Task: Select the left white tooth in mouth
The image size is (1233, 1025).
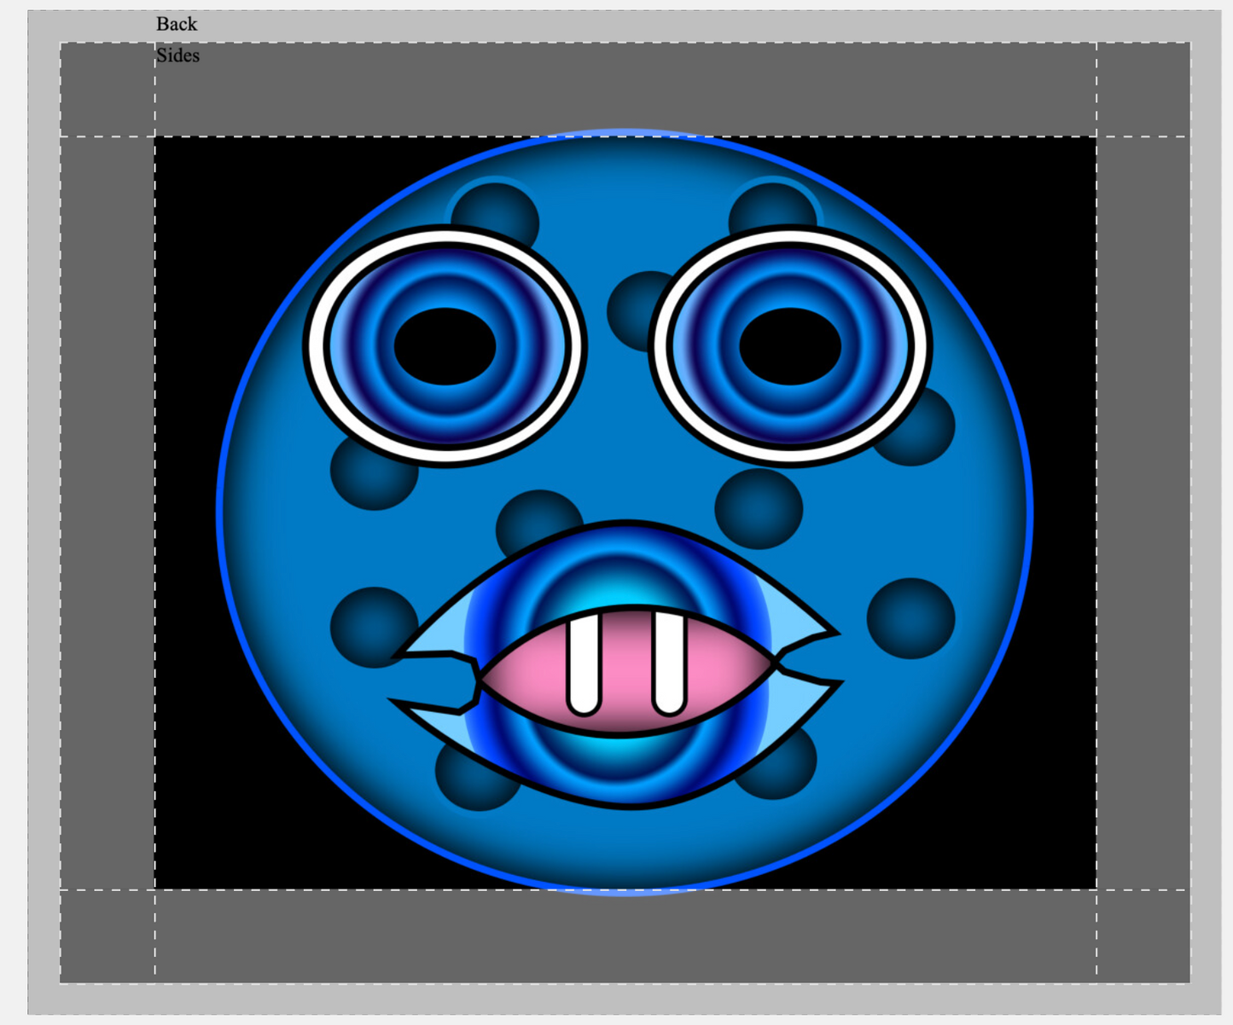Action: pyautogui.click(x=584, y=665)
